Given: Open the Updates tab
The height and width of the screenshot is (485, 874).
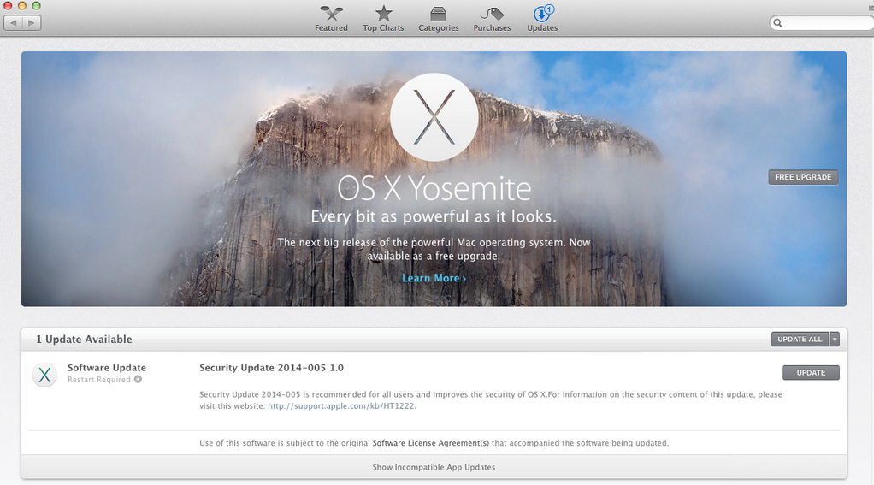Looking at the screenshot, I should pos(542,19).
